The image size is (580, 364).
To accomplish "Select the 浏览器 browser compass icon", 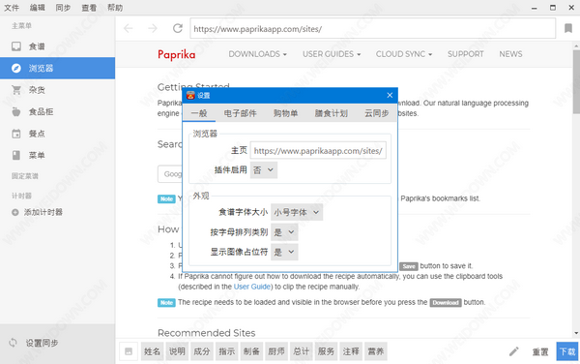I will (15, 68).
